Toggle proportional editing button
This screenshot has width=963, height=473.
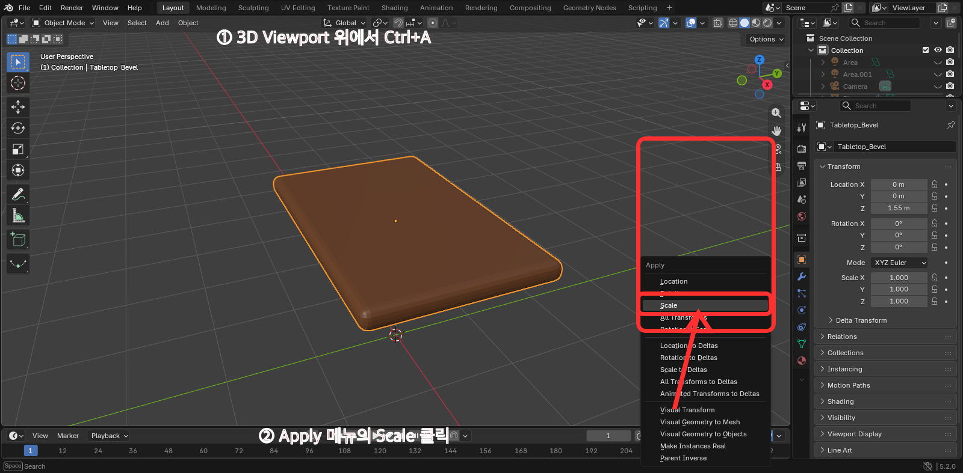click(x=433, y=23)
